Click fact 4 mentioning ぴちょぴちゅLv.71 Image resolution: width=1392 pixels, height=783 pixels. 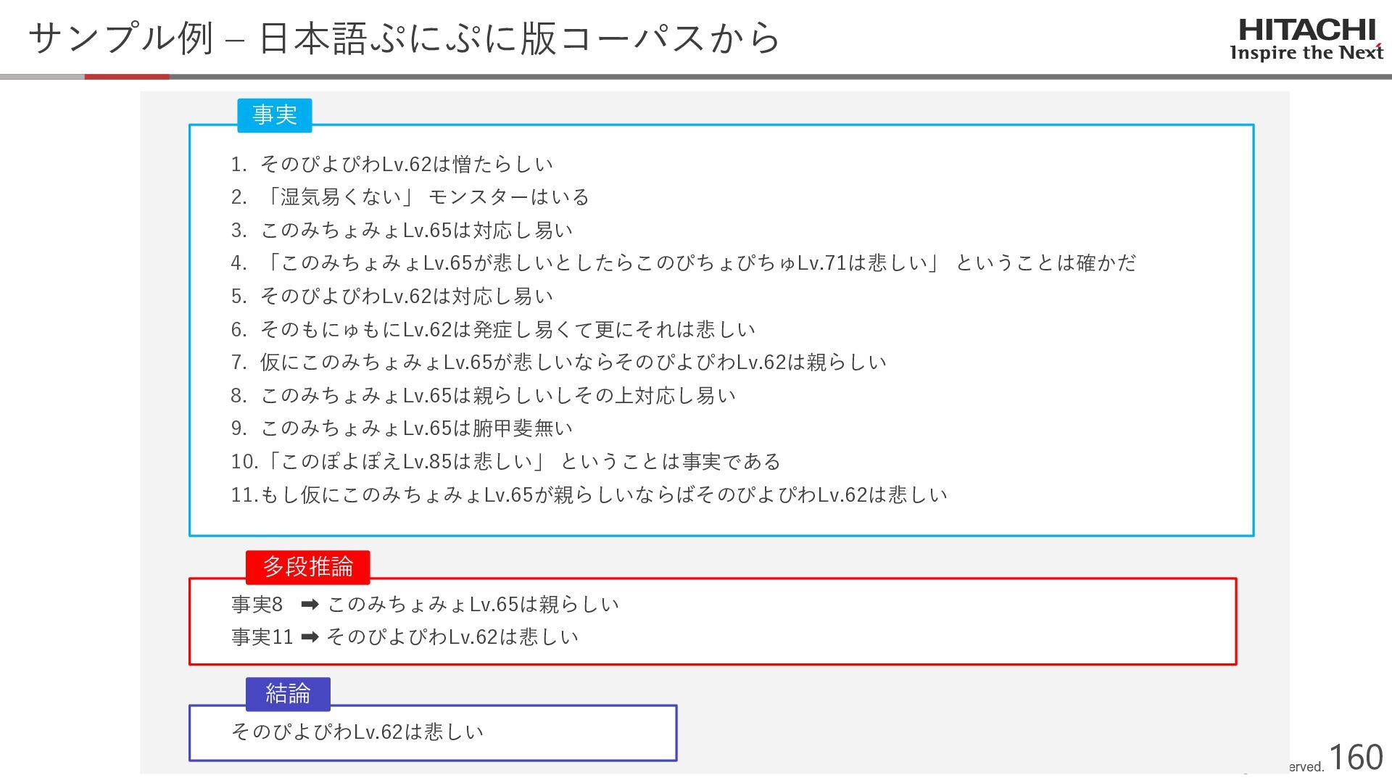(684, 263)
